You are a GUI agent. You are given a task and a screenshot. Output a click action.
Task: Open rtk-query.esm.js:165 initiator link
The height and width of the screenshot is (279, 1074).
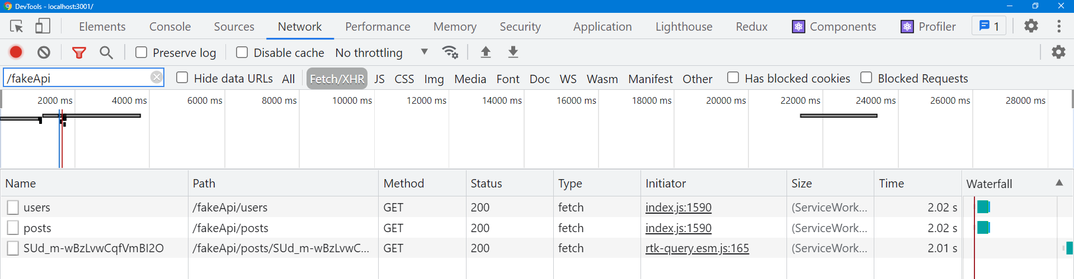coord(697,248)
